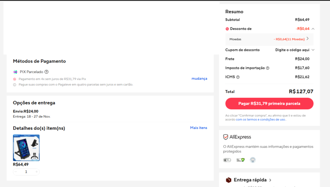Click the info icon beside Pagaleve text

(x=15, y=85)
